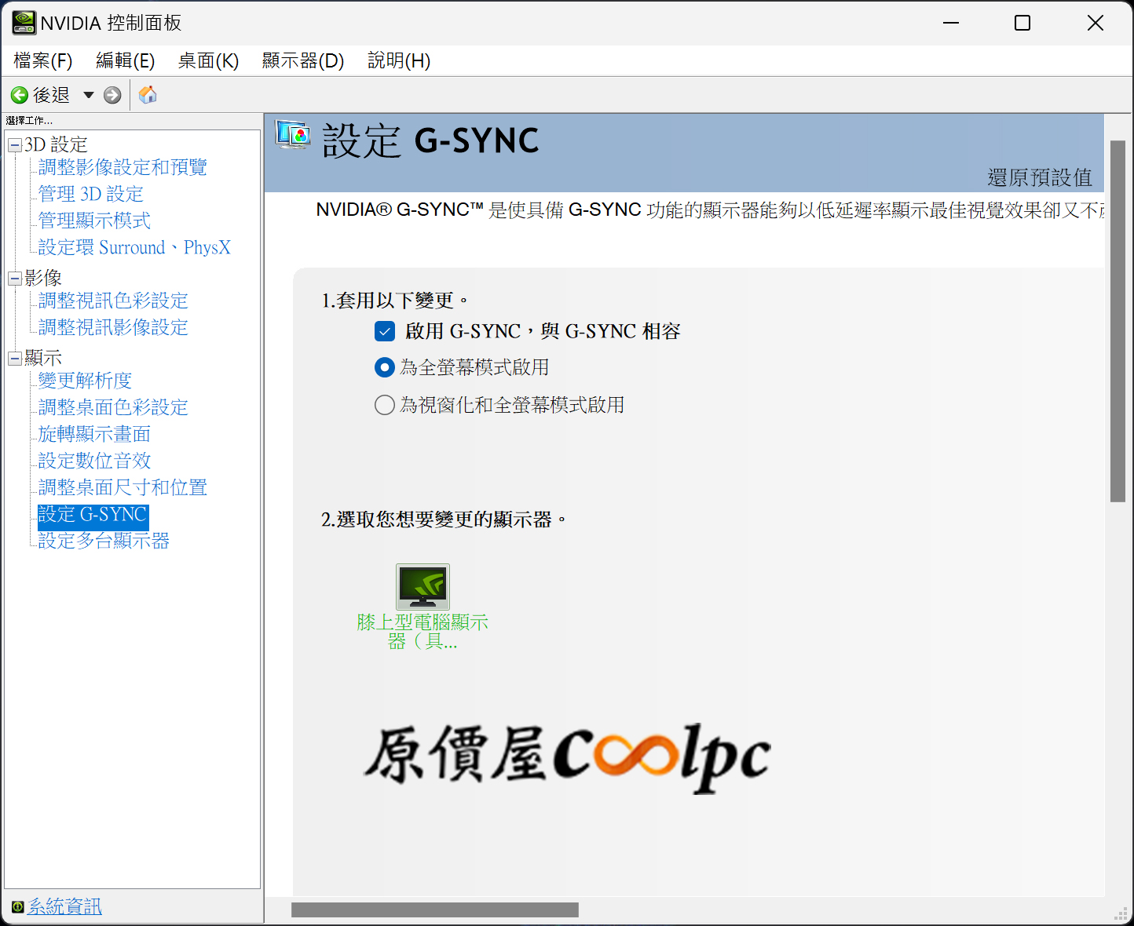The image size is (1134, 926).
Task: Open 調整桌面色彩設定 page
Action: point(113,407)
